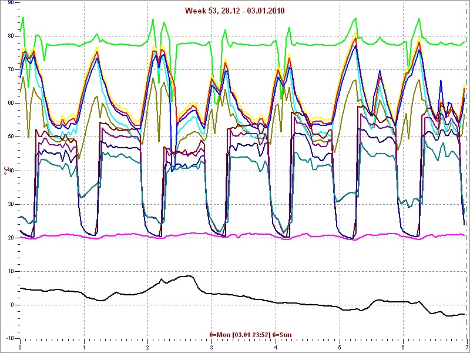Screen dimensions: 470x353
Task: Select day marker 6 on the x-axis
Action: 403,347
